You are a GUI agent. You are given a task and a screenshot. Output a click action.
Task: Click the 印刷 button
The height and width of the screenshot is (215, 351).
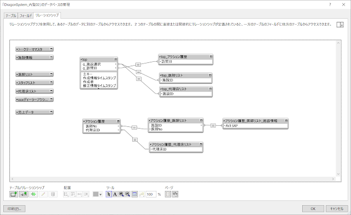[14, 209]
